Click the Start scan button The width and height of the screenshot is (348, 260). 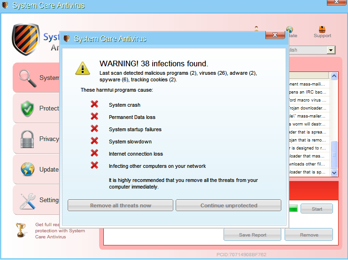click(317, 209)
